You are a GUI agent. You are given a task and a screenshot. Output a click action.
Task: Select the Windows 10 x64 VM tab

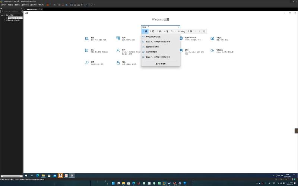[x=33, y=9]
